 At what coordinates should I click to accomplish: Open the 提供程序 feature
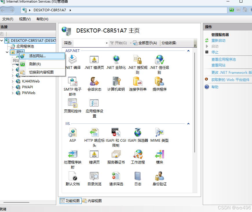pos(159,84)
